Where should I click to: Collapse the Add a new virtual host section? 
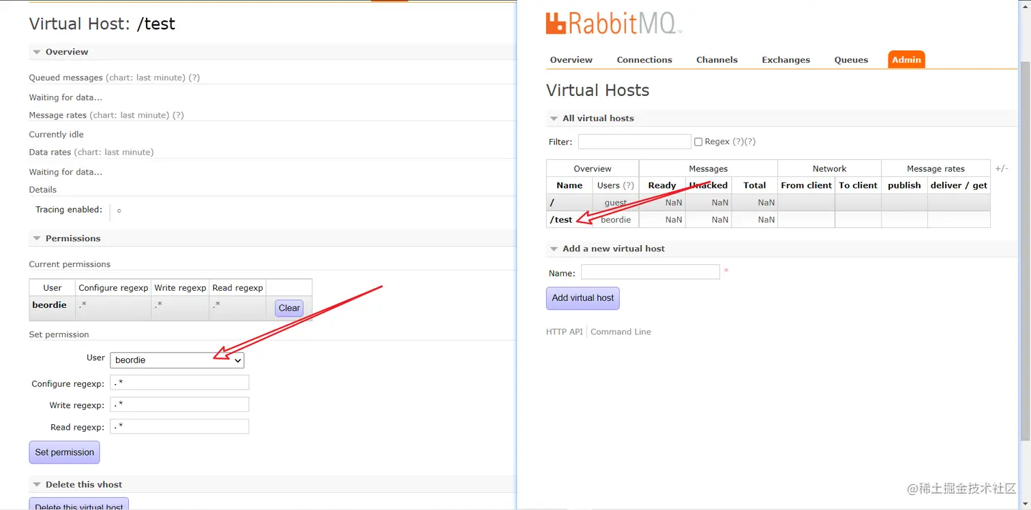(x=613, y=249)
